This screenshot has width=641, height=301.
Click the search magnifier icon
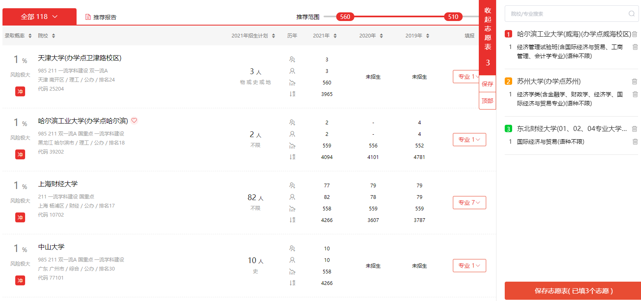[632, 14]
